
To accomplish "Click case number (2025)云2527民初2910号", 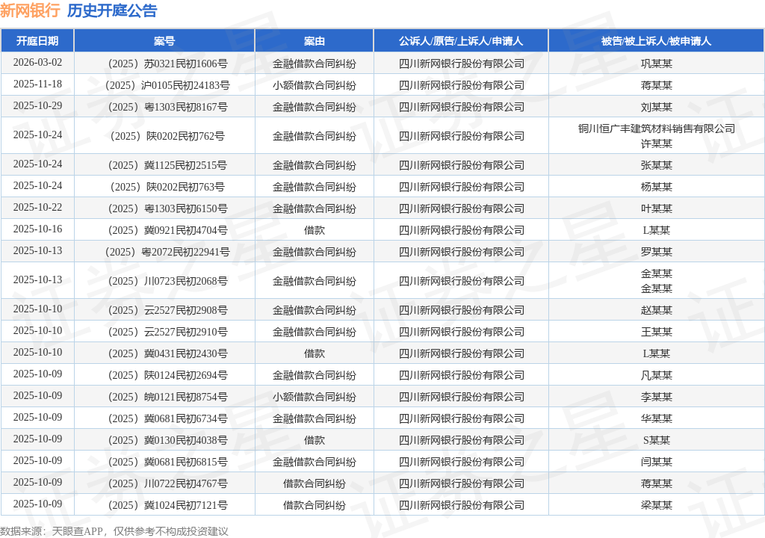I will (167, 332).
